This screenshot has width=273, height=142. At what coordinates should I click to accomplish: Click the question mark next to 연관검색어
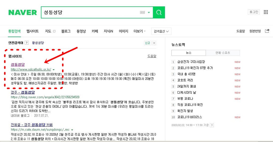point(26,43)
